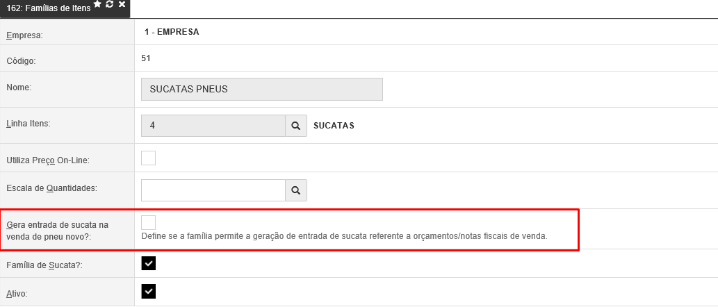Open Escala de Quantidades lookup magnifier
This screenshot has height=307, width=718.
[296, 190]
